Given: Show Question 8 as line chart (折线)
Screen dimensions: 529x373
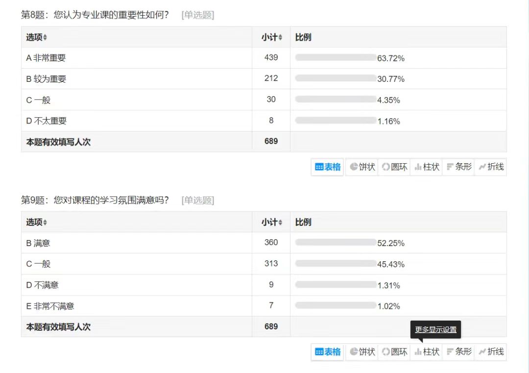Looking at the screenshot, I should [x=491, y=167].
